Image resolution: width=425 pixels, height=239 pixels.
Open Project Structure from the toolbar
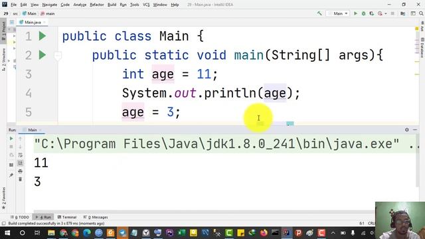point(403,13)
